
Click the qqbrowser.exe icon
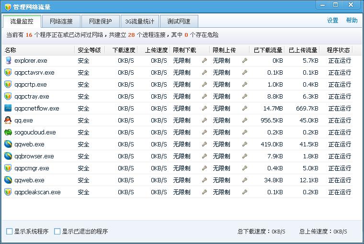click(8, 156)
